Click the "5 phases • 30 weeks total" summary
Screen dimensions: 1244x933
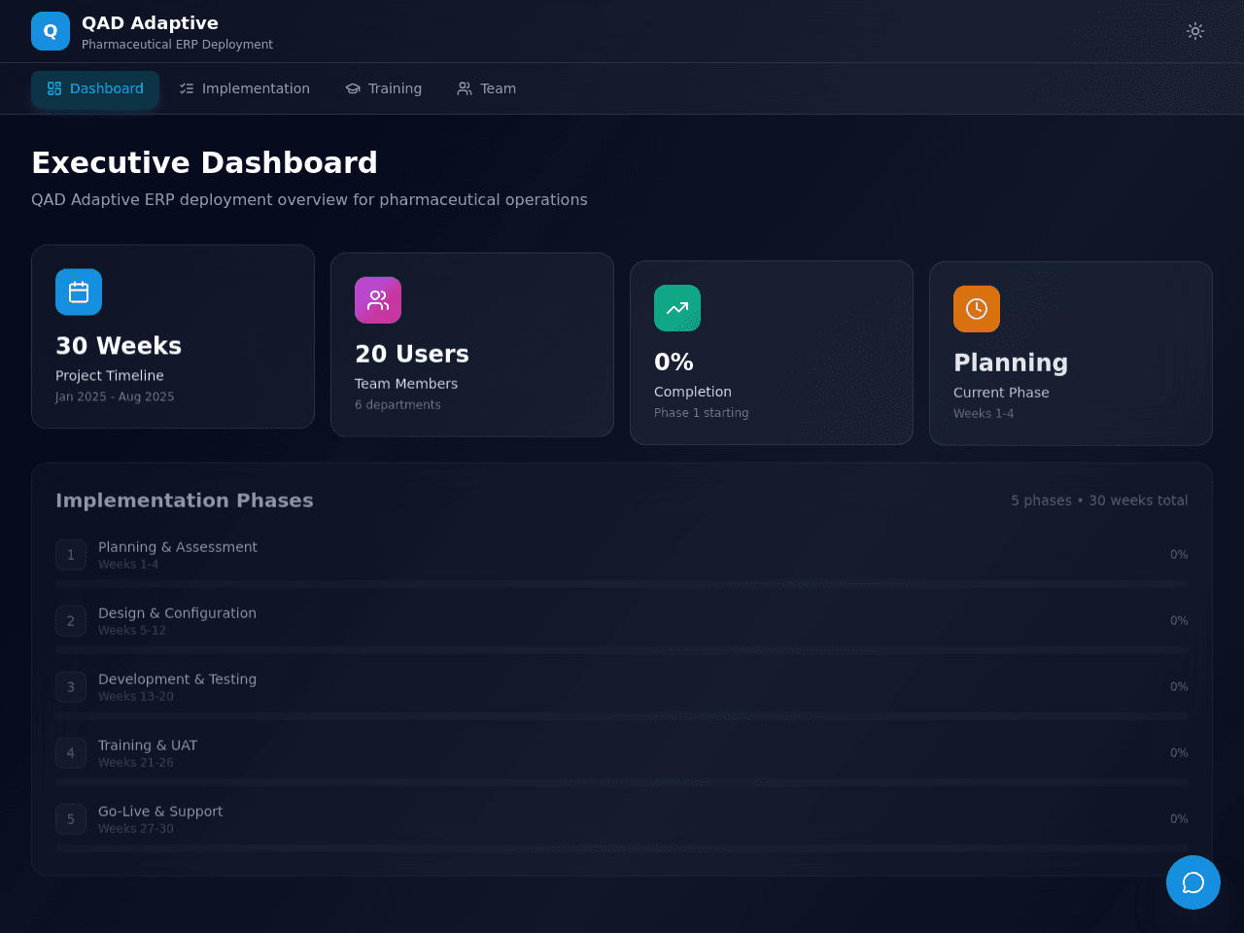coord(1099,501)
